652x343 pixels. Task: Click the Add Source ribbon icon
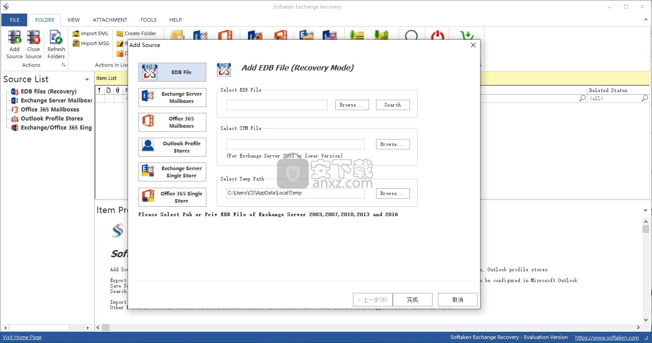tap(14, 44)
